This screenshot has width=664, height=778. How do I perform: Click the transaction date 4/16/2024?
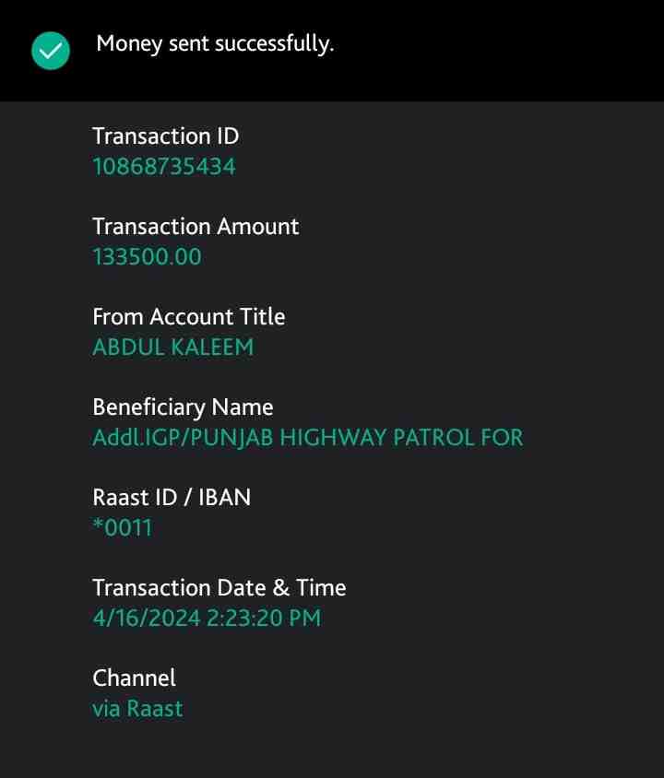point(146,619)
